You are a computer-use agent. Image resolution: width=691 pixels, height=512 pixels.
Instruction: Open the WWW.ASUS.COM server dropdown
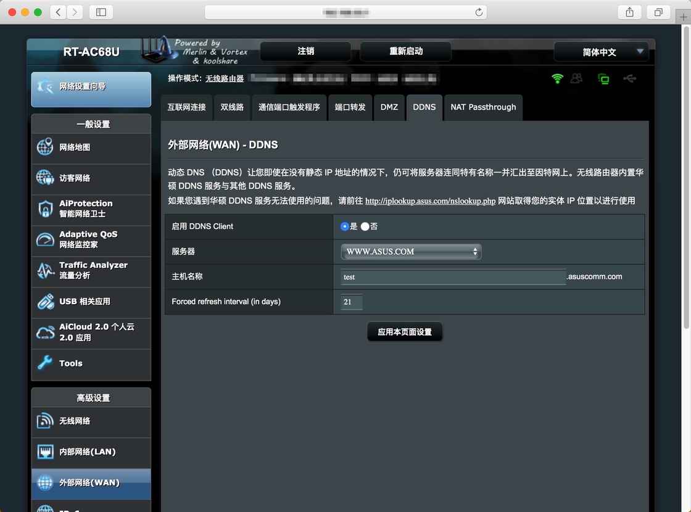411,252
